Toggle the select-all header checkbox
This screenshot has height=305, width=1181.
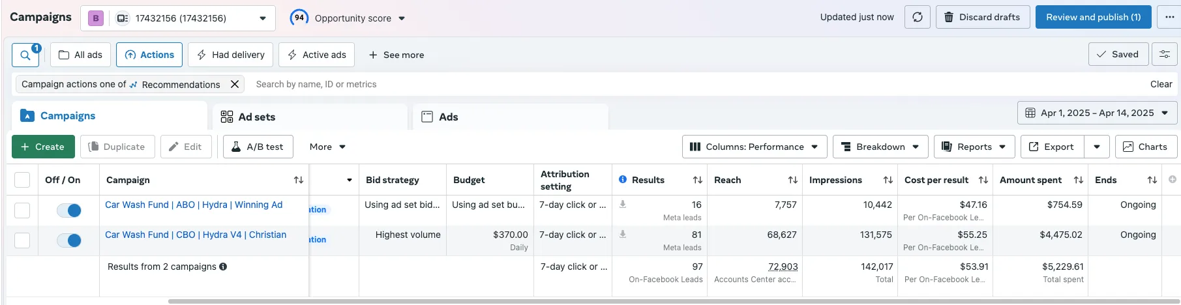22,180
